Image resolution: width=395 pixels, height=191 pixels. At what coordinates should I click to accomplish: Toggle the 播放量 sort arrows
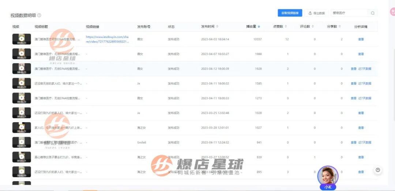(x=259, y=26)
